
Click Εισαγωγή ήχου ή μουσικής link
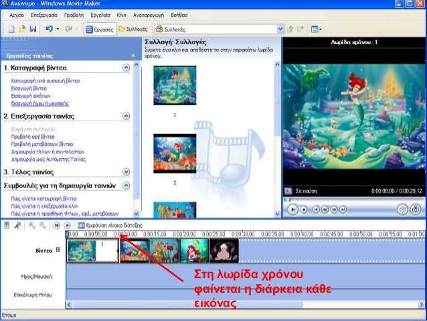point(39,103)
